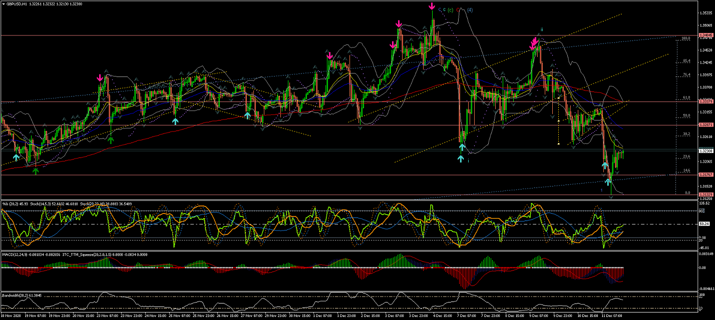715x320 pixels.
Task: Select the far-left cyan up arrow
Action: [x=16, y=157]
